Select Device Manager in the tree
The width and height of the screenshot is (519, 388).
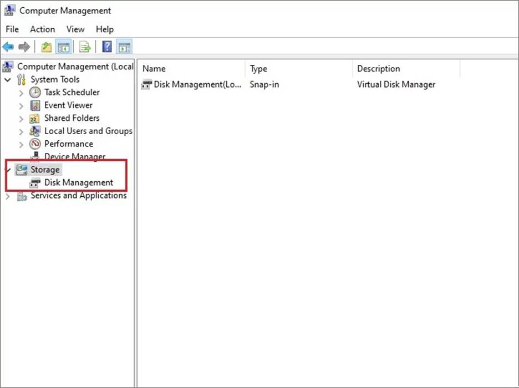coord(74,157)
